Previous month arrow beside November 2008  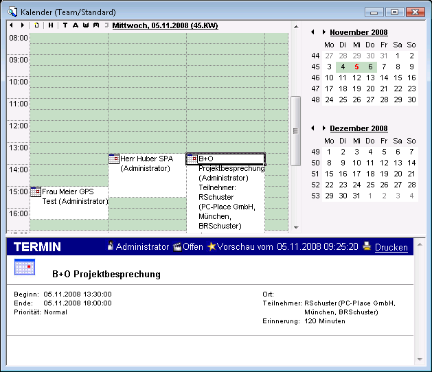(312, 32)
